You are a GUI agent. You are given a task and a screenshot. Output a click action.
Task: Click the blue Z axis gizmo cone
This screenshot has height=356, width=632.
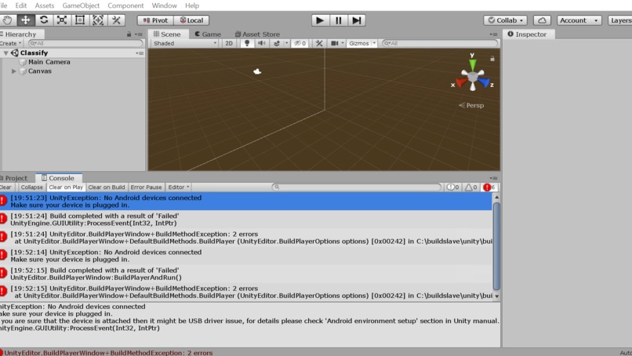pos(484,82)
